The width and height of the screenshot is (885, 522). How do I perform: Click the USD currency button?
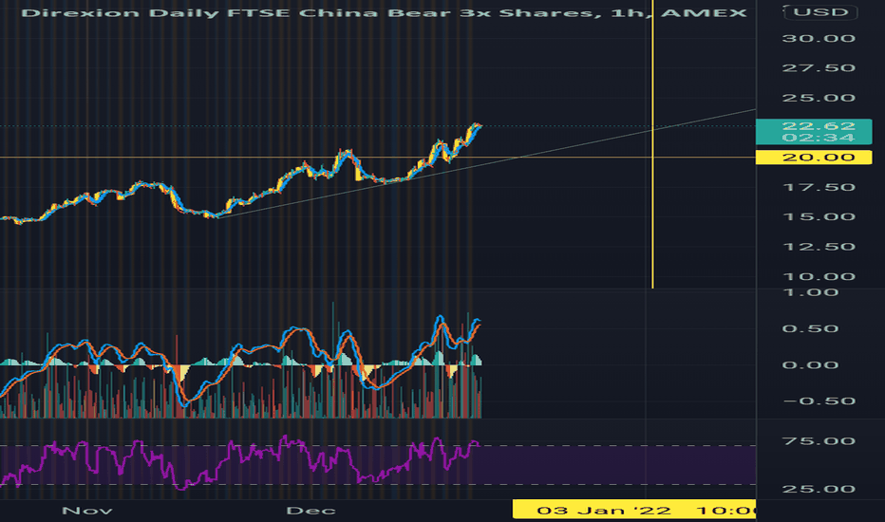tap(820, 12)
